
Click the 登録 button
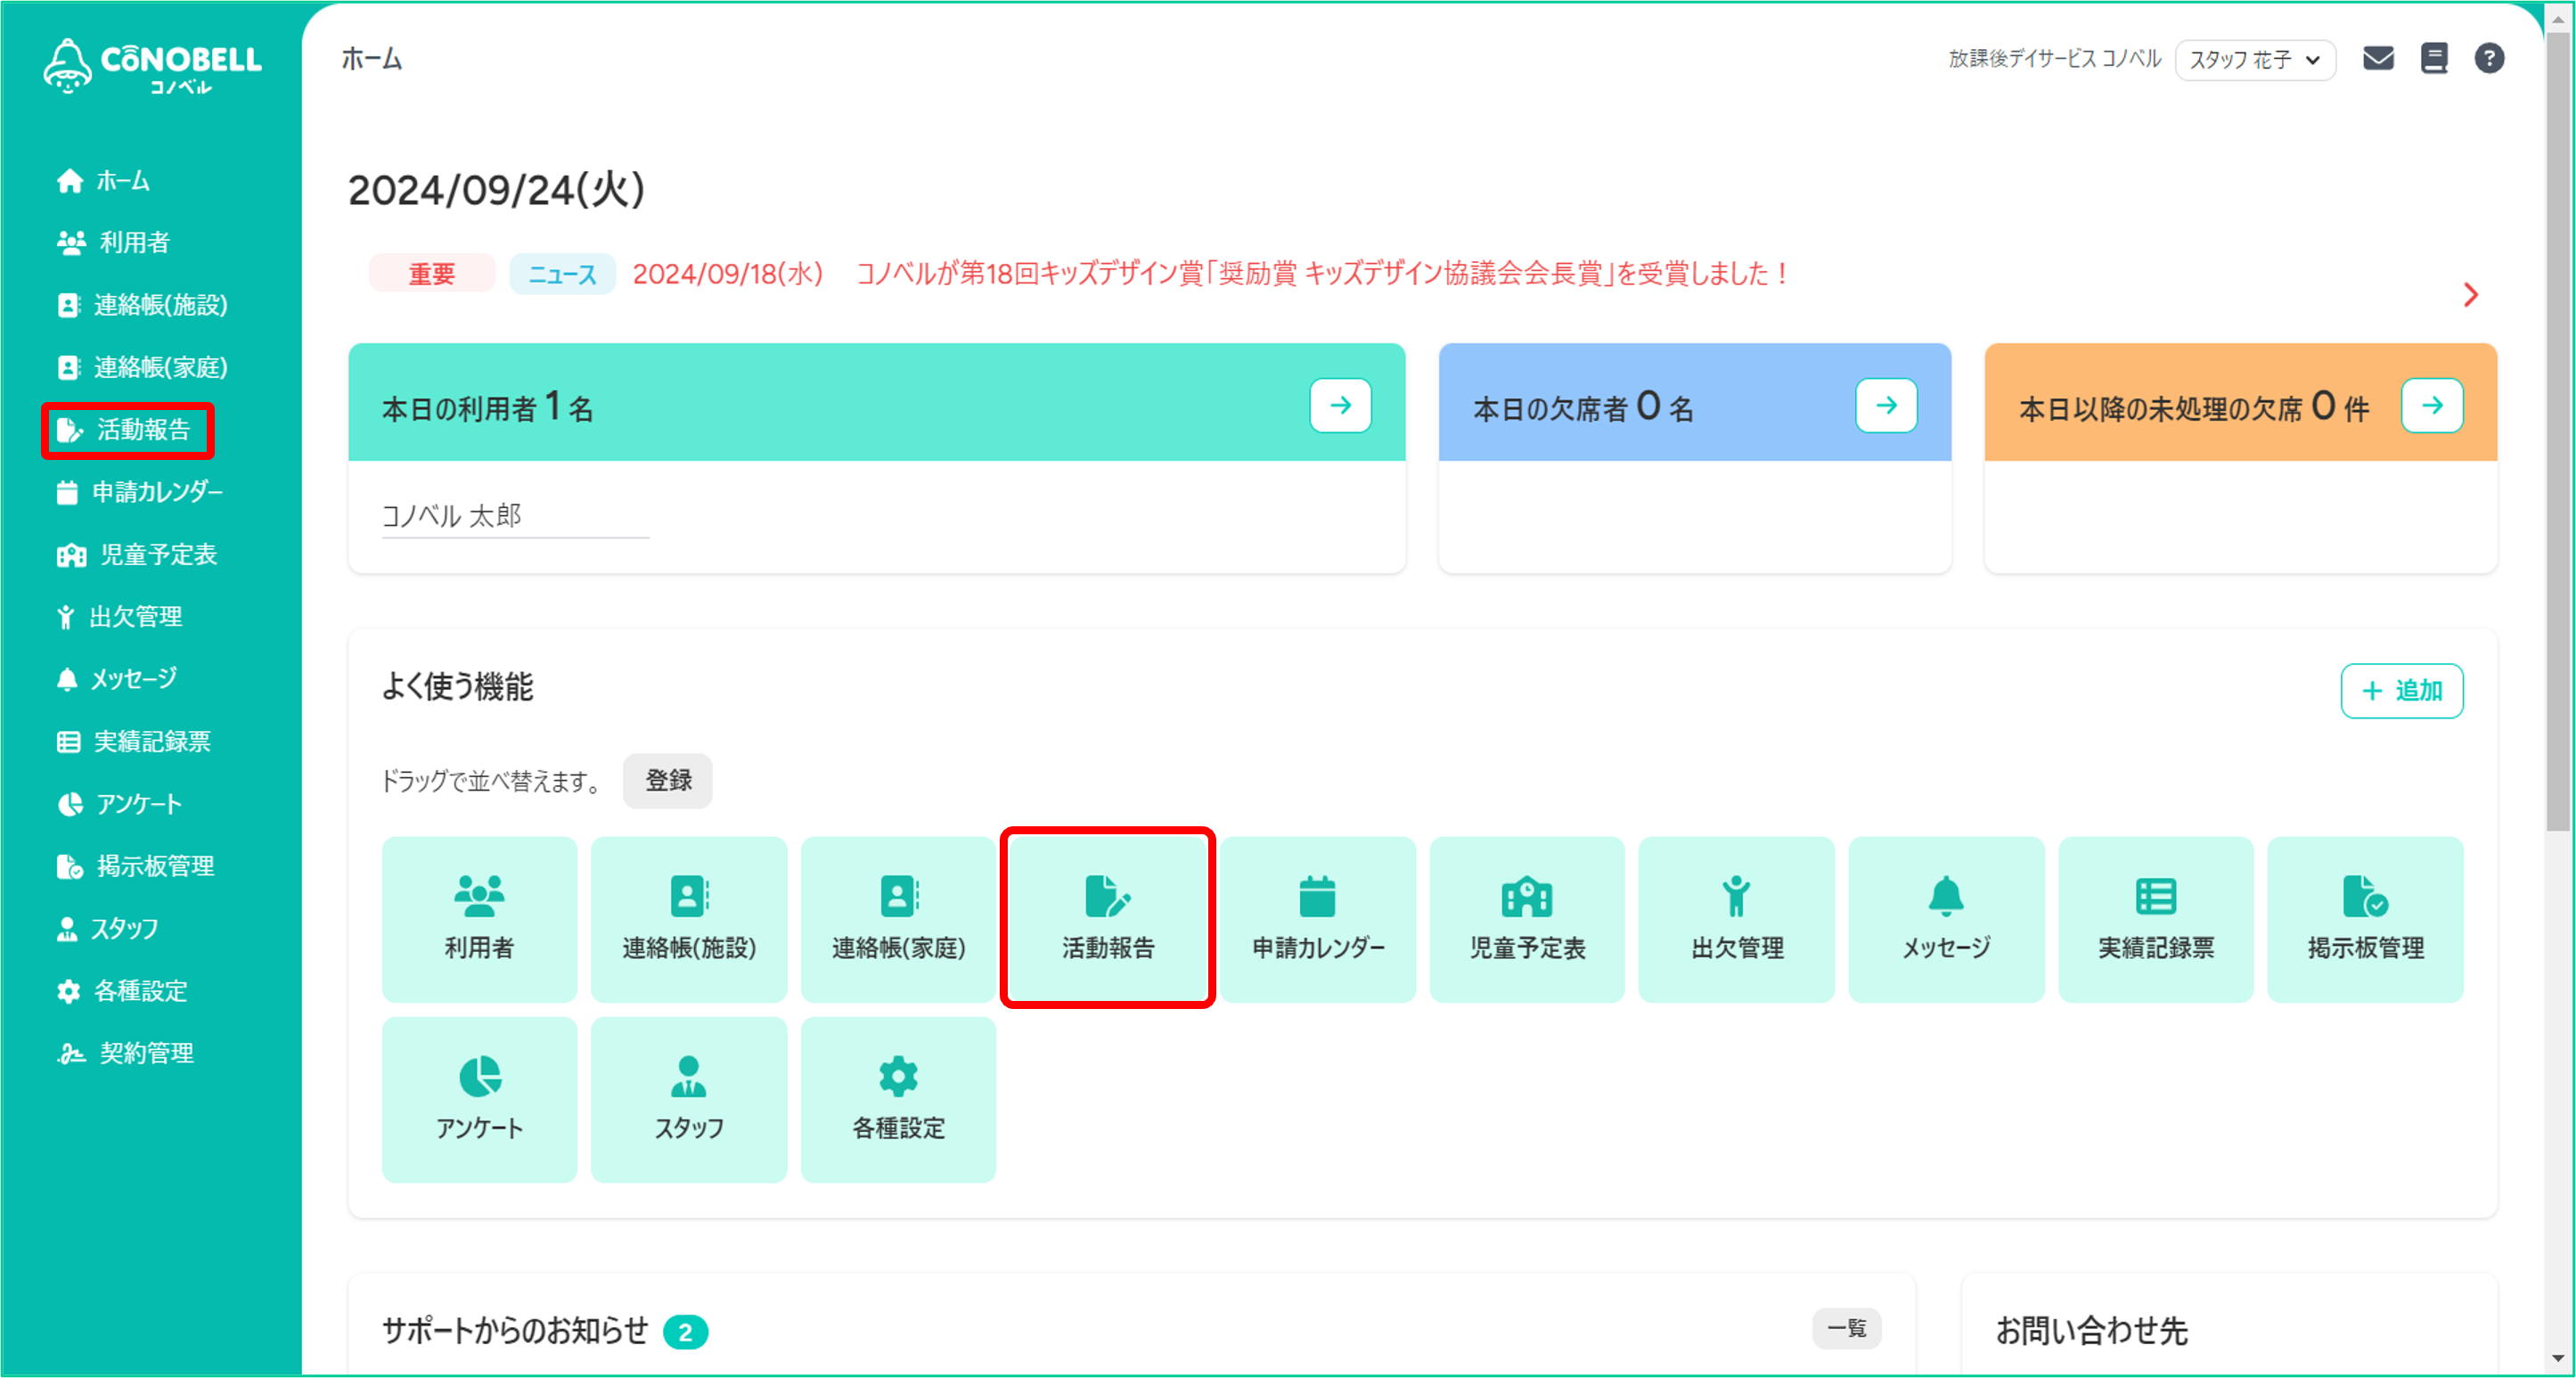click(x=667, y=781)
